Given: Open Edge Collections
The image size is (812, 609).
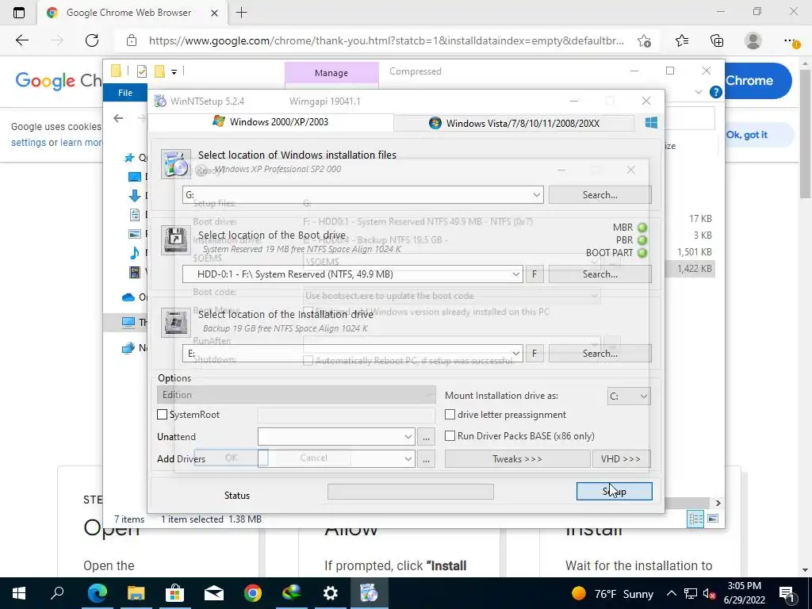Looking at the screenshot, I should (717, 40).
